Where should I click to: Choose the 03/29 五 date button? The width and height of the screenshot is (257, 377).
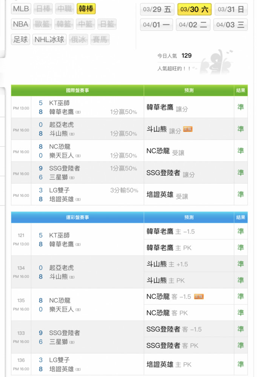[x=157, y=9]
